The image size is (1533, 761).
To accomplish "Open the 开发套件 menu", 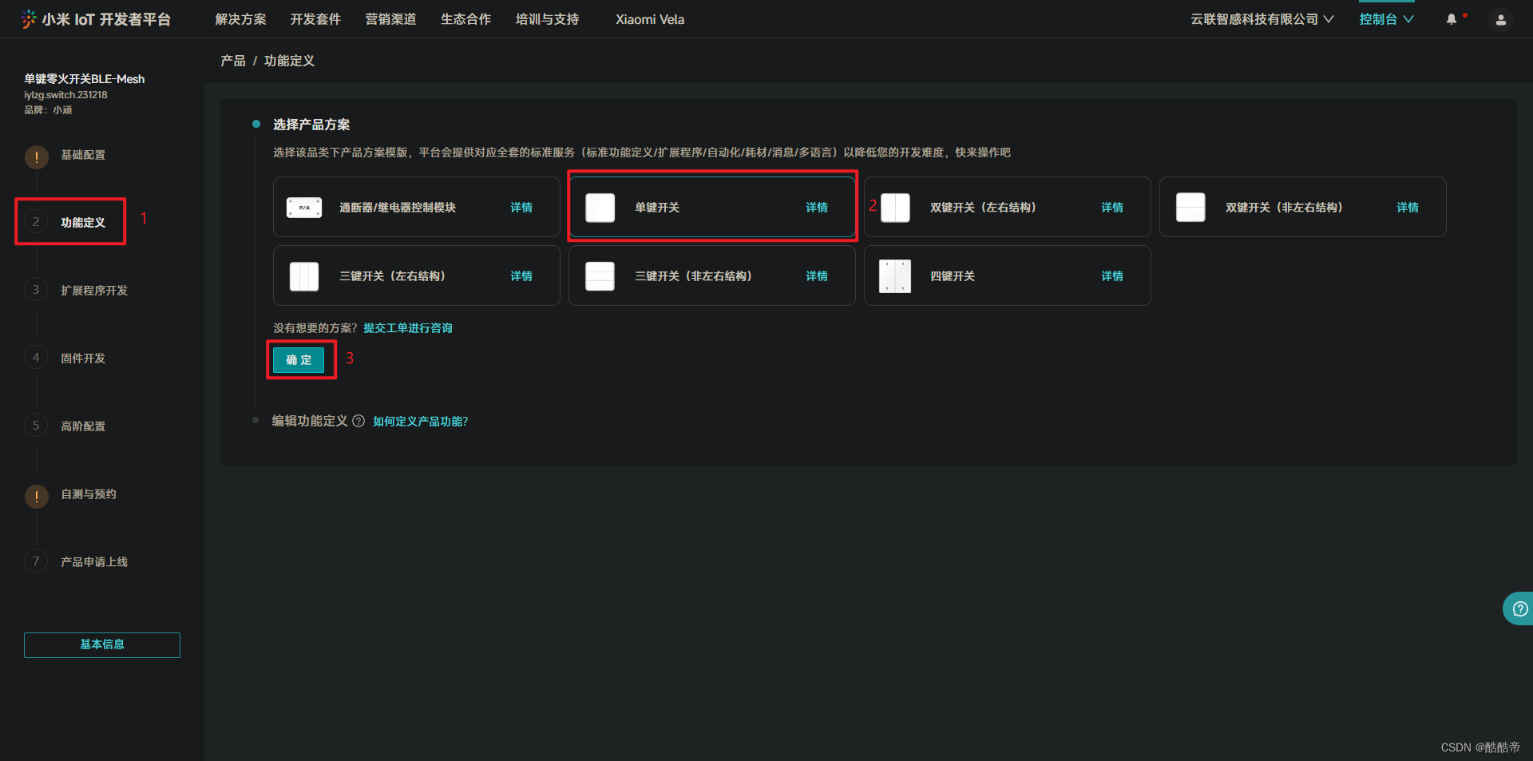I will coord(315,19).
